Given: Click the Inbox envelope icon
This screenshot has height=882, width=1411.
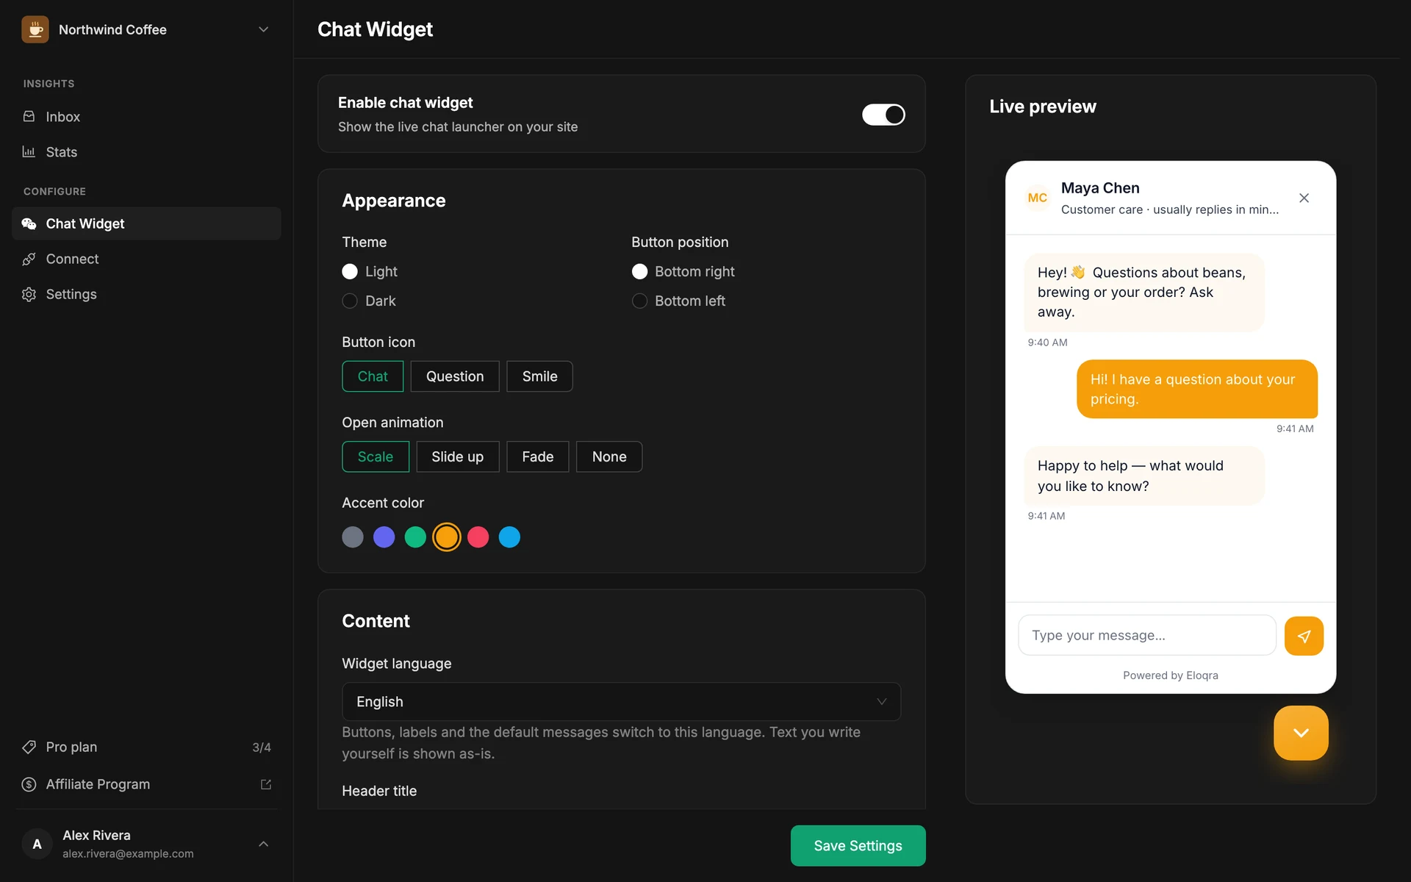Looking at the screenshot, I should pyautogui.click(x=29, y=116).
